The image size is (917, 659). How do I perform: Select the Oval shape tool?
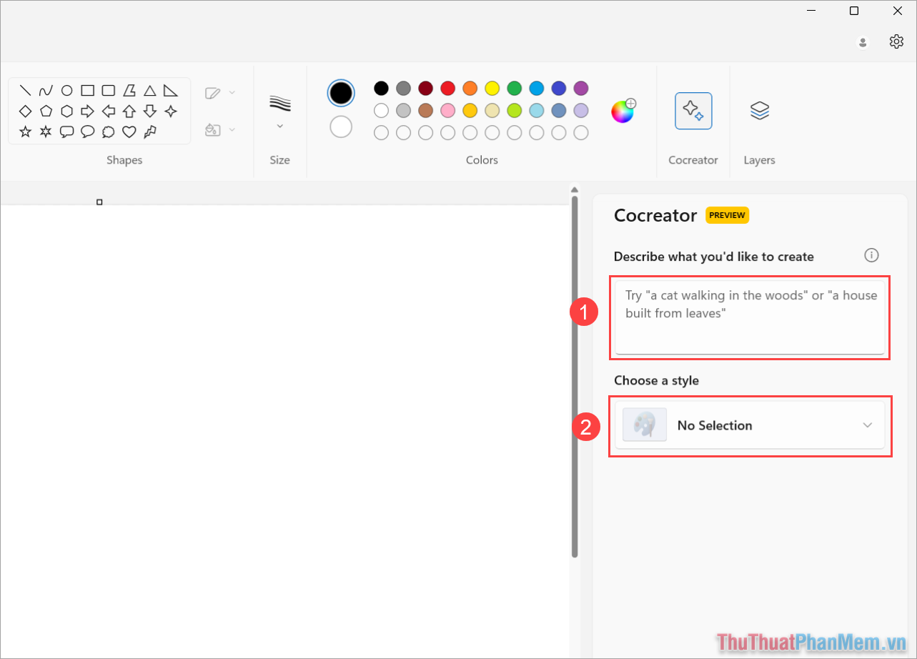point(66,91)
